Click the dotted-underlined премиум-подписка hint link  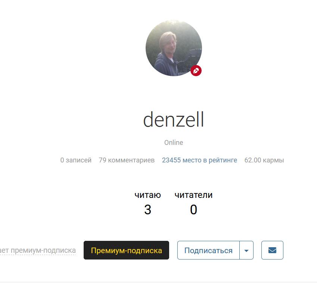tap(38, 251)
